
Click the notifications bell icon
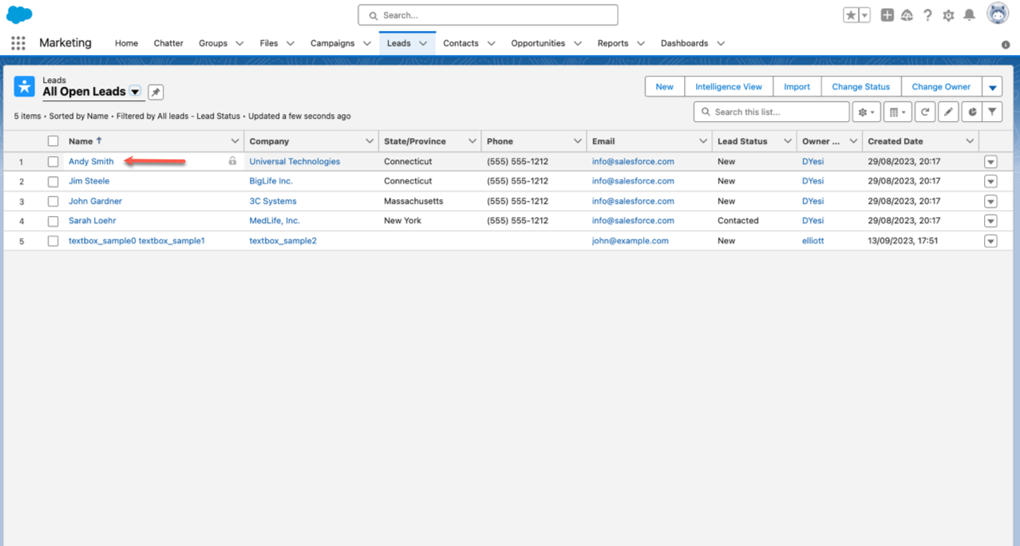(x=969, y=15)
